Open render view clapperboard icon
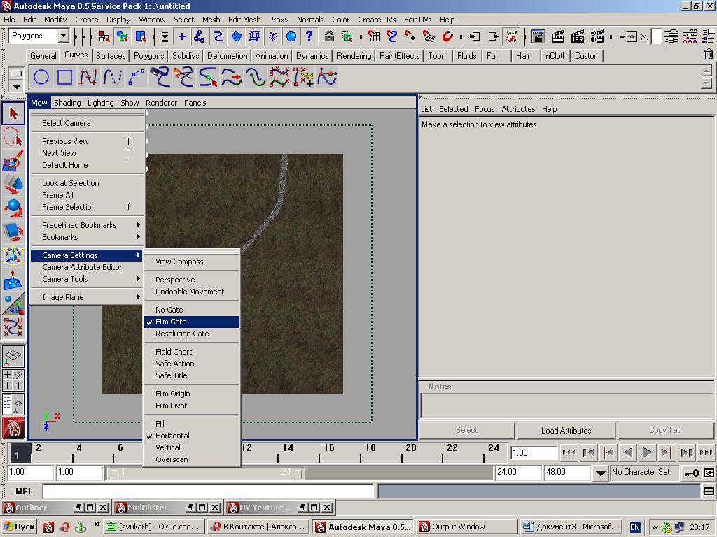Image resolution: width=717 pixels, height=537 pixels. tap(538, 36)
